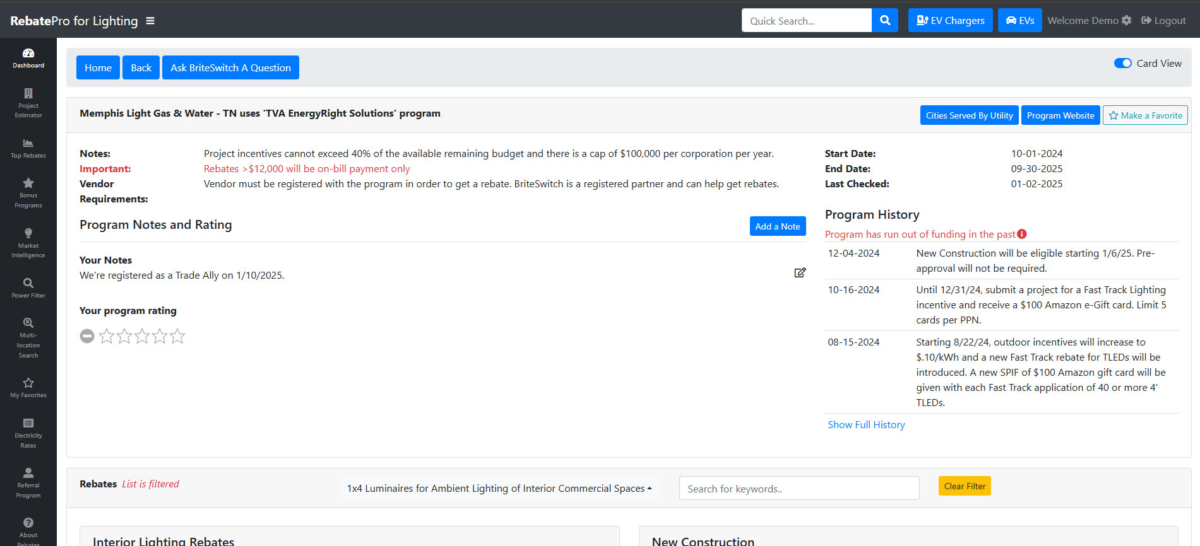The height and width of the screenshot is (546, 1200).
Task: Click the Logout link
Action: [1163, 20]
